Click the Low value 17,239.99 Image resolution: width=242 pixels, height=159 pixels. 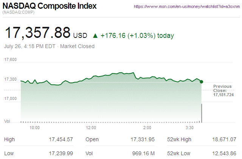click(x=60, y=154)
